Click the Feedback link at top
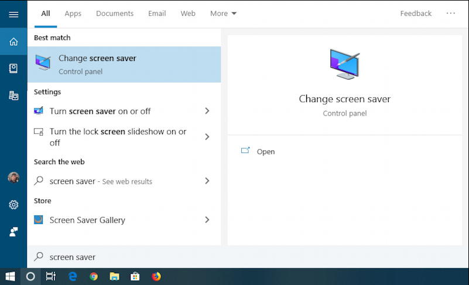The height and width of the screenshot is (285, 469). (416, 13)
